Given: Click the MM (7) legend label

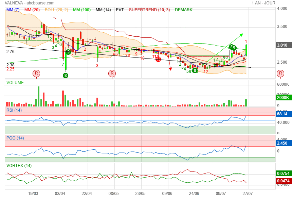Looking at the screenshot, I should point(13,10).
